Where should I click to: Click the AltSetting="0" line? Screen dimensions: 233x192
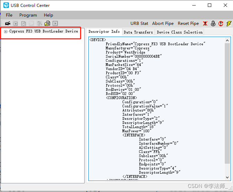153,147
